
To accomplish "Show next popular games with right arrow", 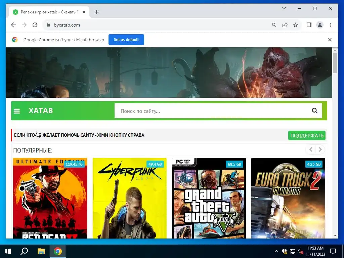I will [320, 149].
